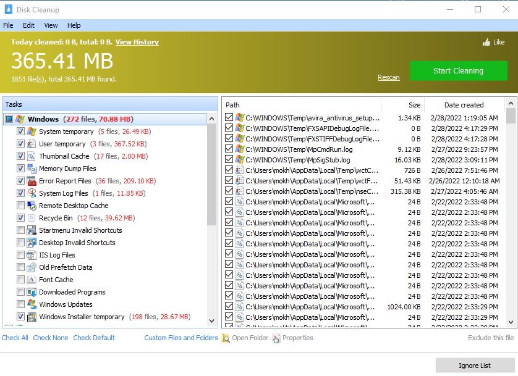Click the Downloaded Programs icon

[32, 292]
